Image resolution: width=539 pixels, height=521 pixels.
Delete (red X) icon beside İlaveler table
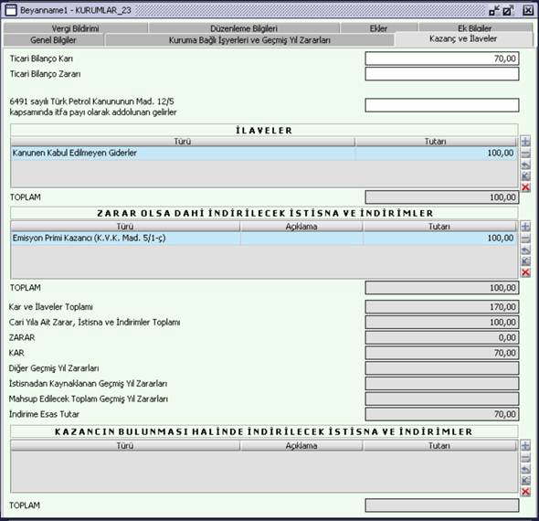tap(525, 187)
